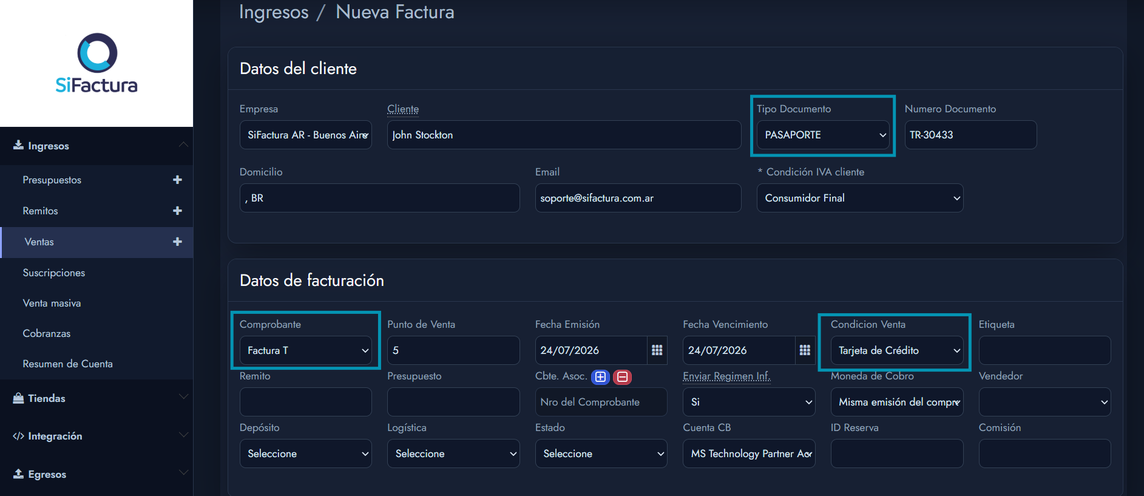Click the Numero Documento field
Screen dimensions: 1144x496
click(970, 135)
